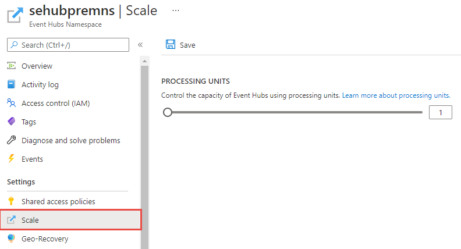
Task: Click the processing units slider handle
Action: (168, 112)
